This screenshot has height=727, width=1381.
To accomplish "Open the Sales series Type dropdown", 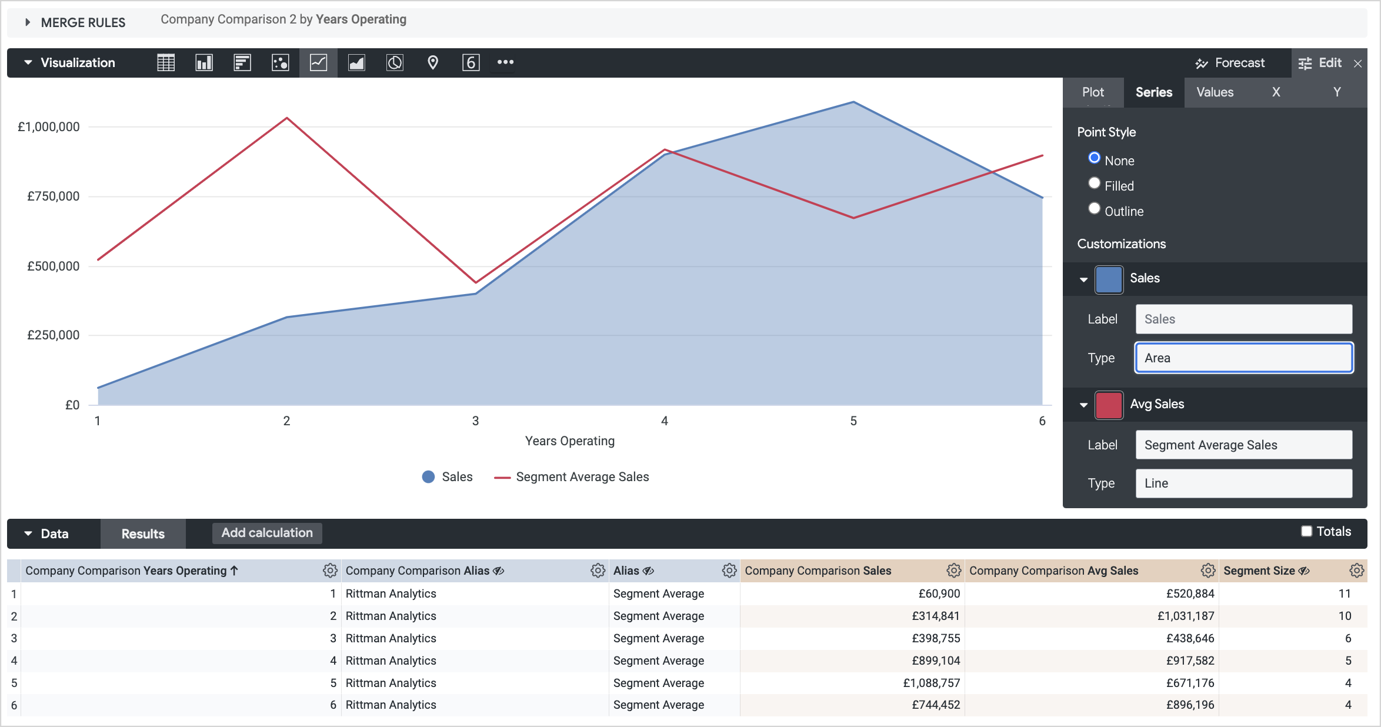I will point(1243,358).
